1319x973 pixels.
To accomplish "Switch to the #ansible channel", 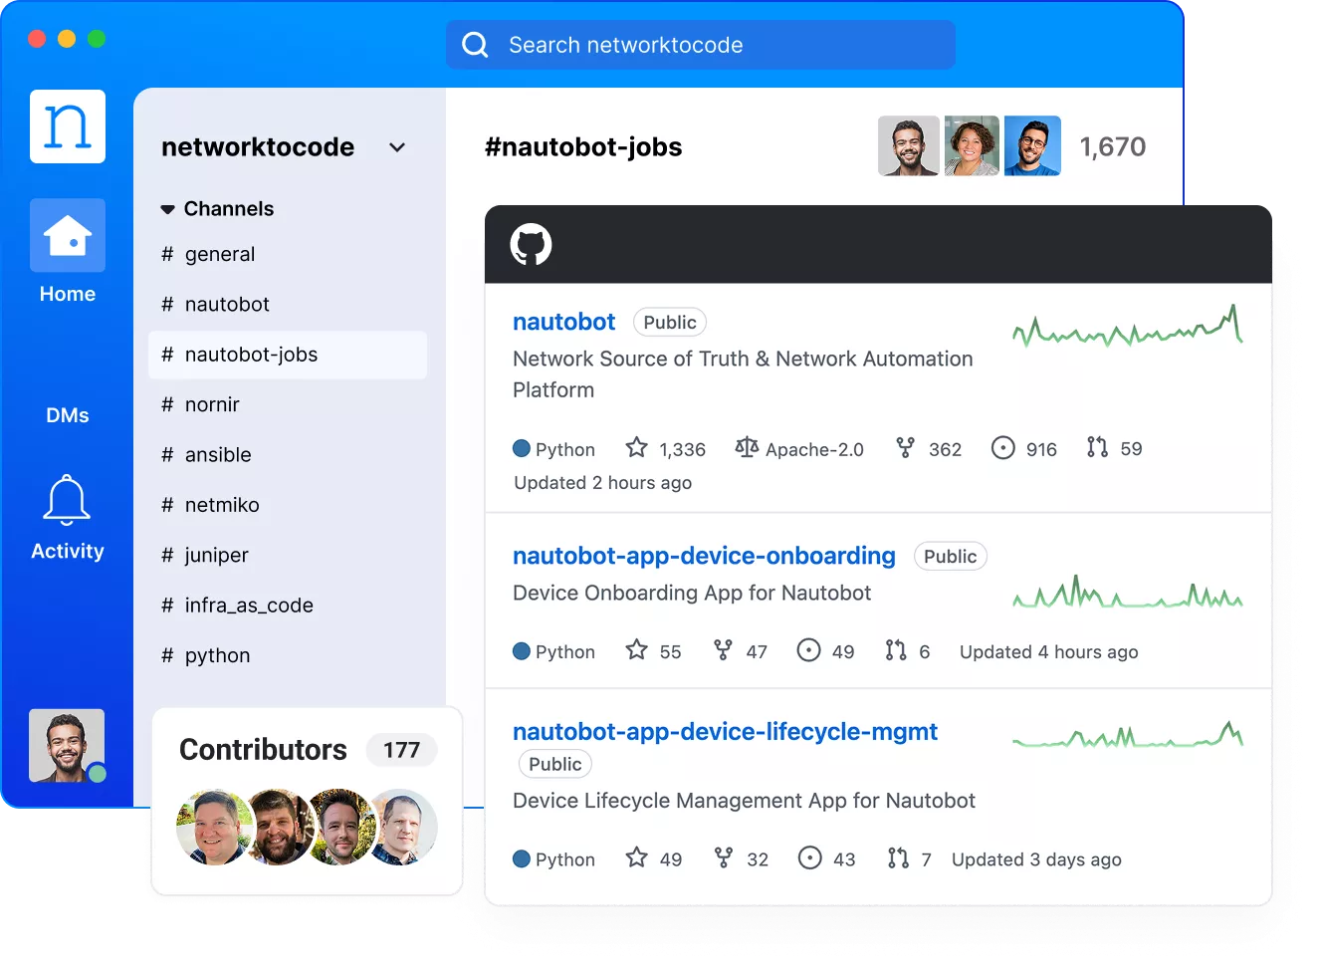I will 218,455.
